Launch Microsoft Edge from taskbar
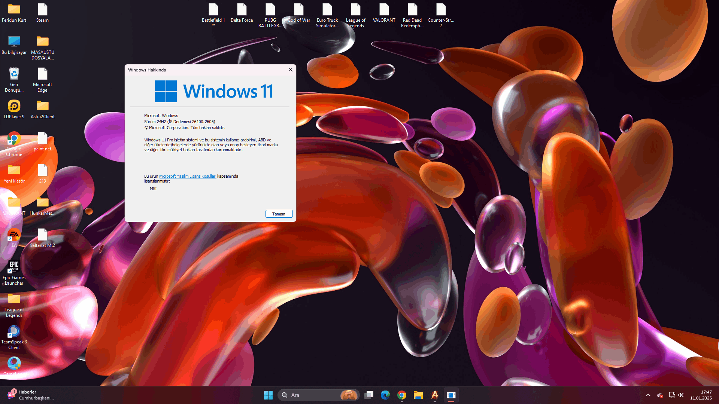 tap(385, 395)
